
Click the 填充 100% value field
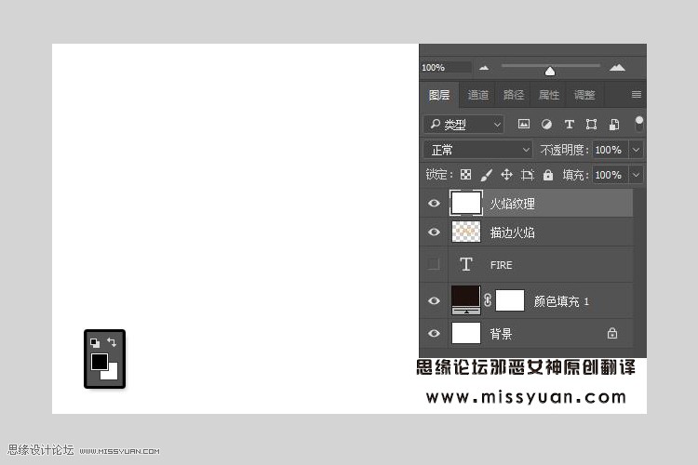pos(610,175)
